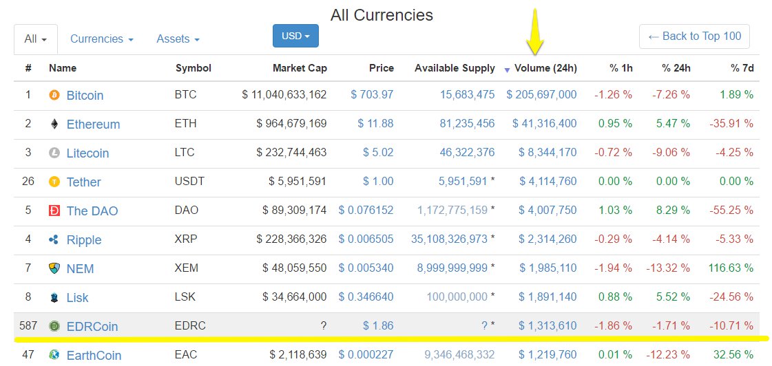The height and width of the screenshot is (366, 772).
Task: Select NEM 7d change 116.63 %
Action: point(731,268)
